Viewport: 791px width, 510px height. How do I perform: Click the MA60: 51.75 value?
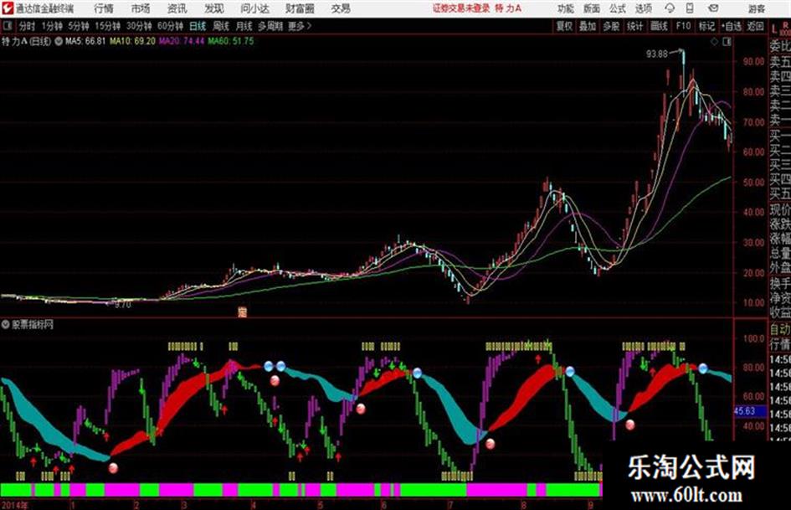pos(231,41)
